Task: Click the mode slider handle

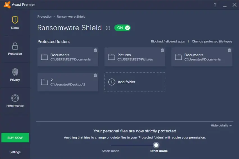Action: [156, 145]
